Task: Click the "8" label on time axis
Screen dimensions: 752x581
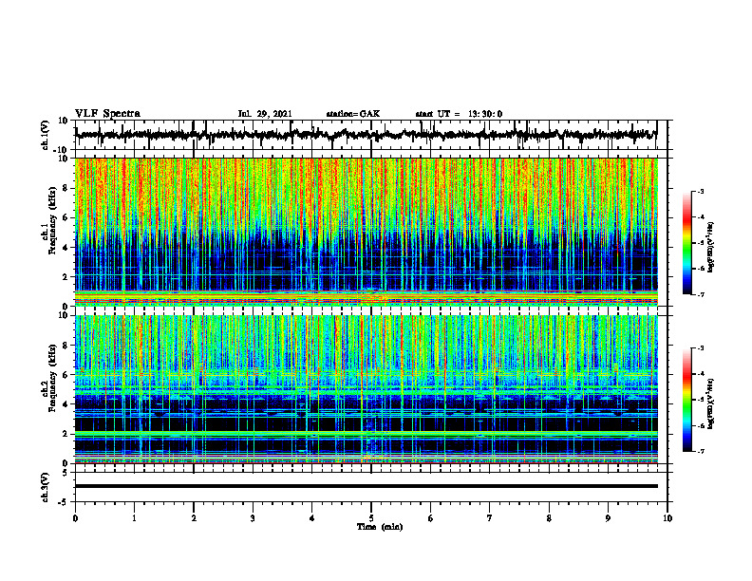Action: tap(549, 518)
